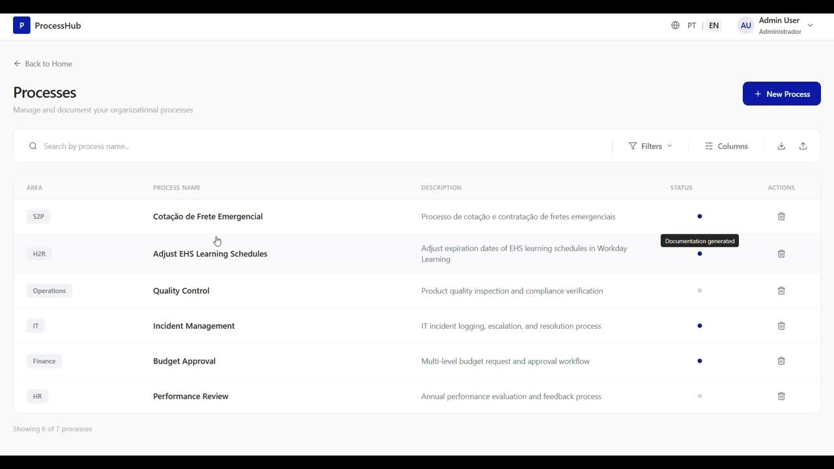Click the ProcessHub logo icon

click(x=22, y=25)
